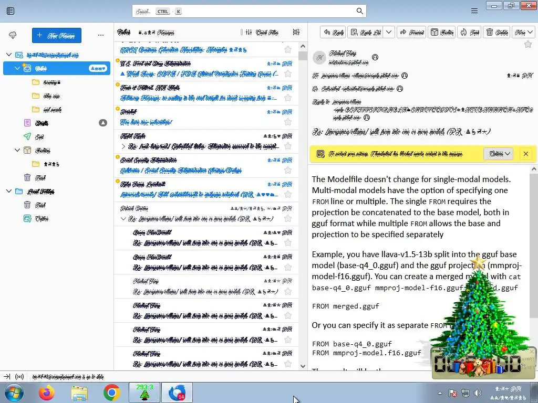Click the contact icon beside the To recipient
The width and height of the screenshot is (538, 403).
(x=405, y=76)
